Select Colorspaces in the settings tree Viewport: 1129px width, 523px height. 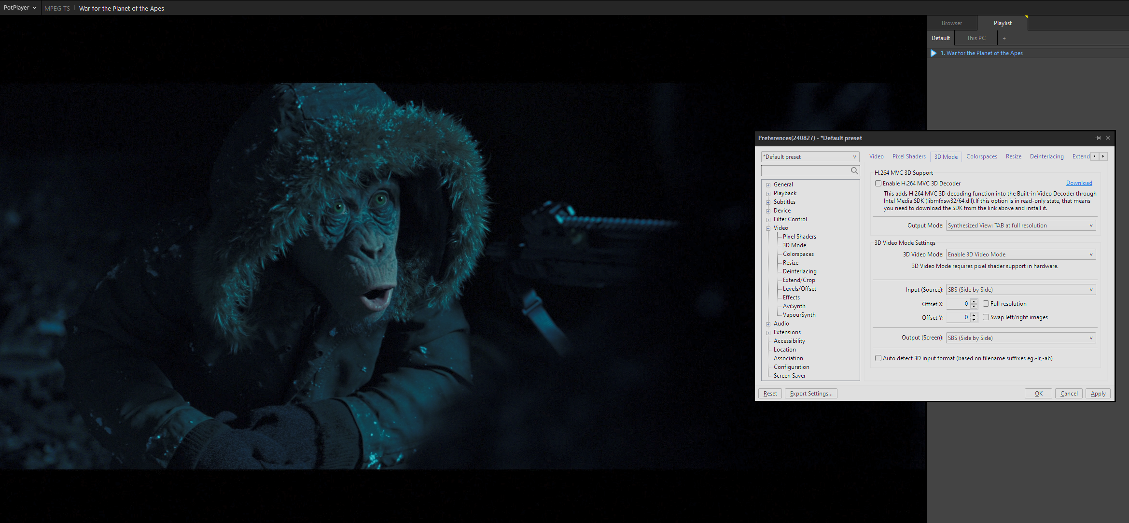(x=798, y=254)
